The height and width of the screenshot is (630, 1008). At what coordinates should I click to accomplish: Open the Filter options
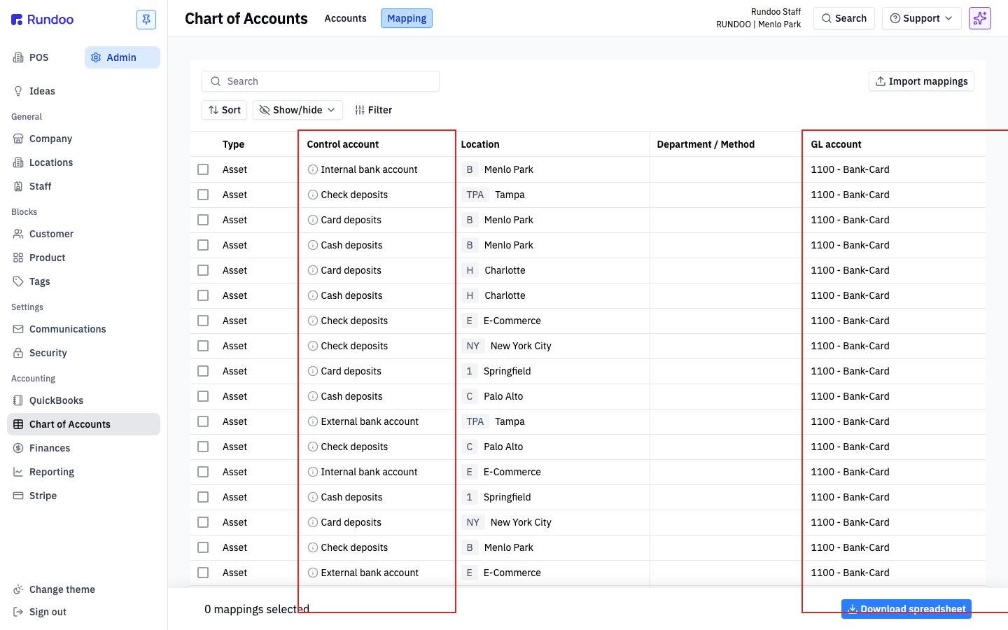pyautogui.click(x=373, y=110)
